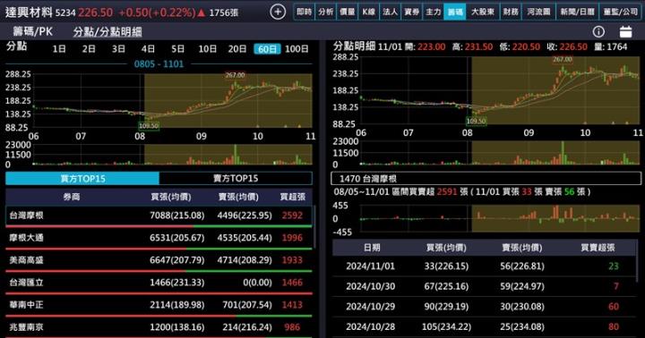Select the 美商高盛 broker row
Screen dimensions: 645x338
[159, 260]
